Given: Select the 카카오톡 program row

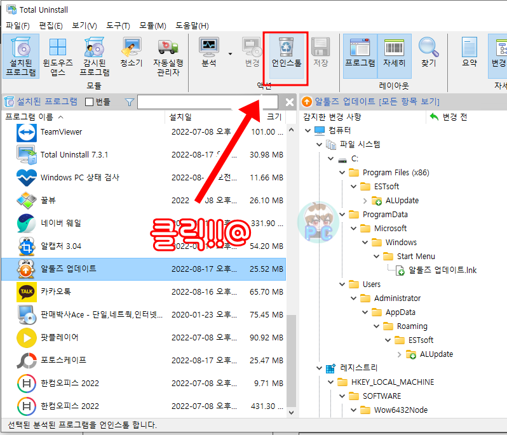Looking at the screenshot, I should point(144,292).
